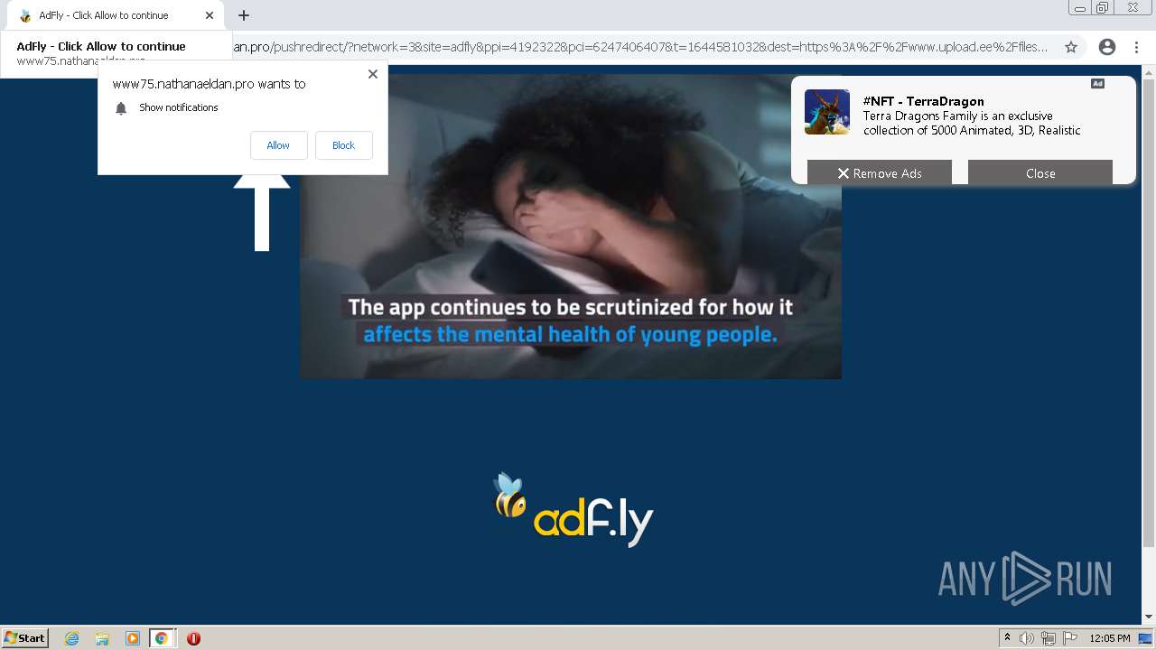
Task: Show hidden system tray icons
Action: 1007,638
